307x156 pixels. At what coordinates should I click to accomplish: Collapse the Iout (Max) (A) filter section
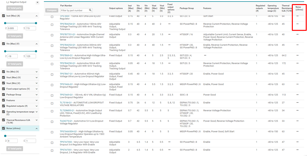click(x=37, y=16)
